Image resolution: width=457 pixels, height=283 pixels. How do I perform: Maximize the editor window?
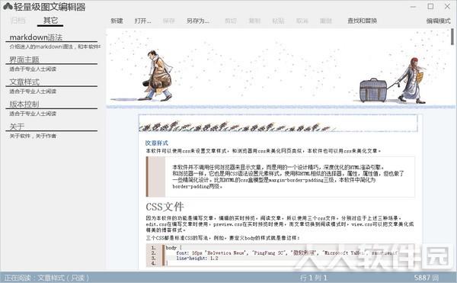430,6
